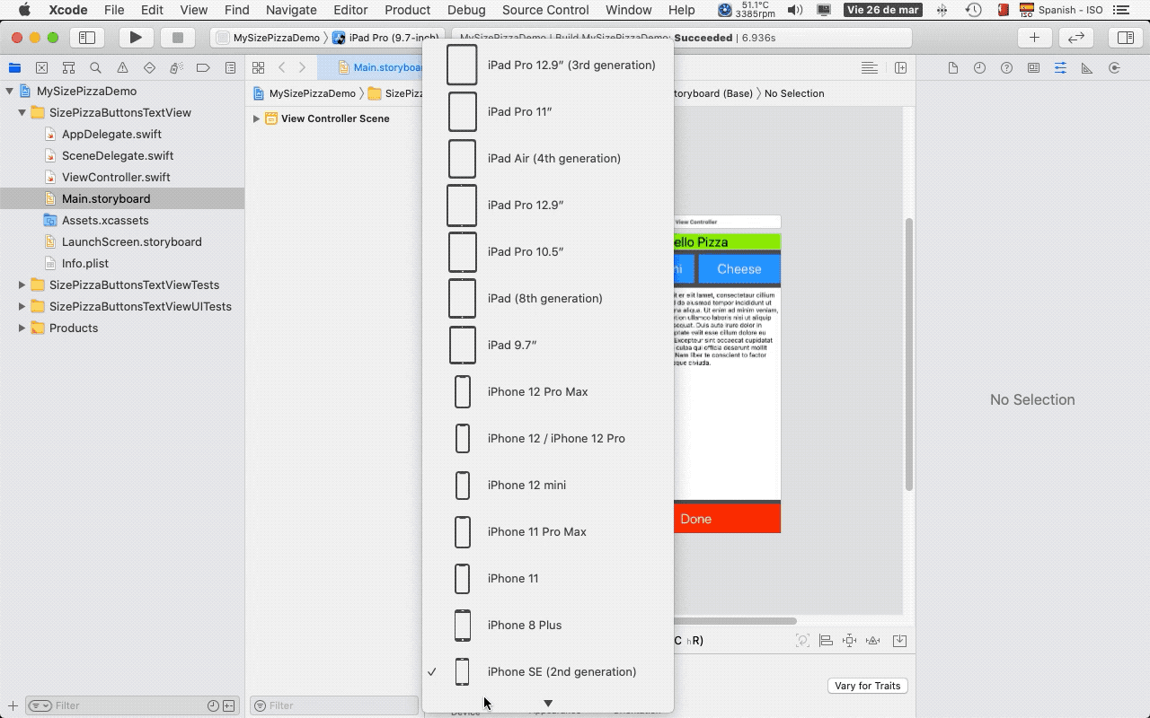Show the History inspector
Image resolution: width=1150 pixels, height=718 pixels.
click(979, 68)
